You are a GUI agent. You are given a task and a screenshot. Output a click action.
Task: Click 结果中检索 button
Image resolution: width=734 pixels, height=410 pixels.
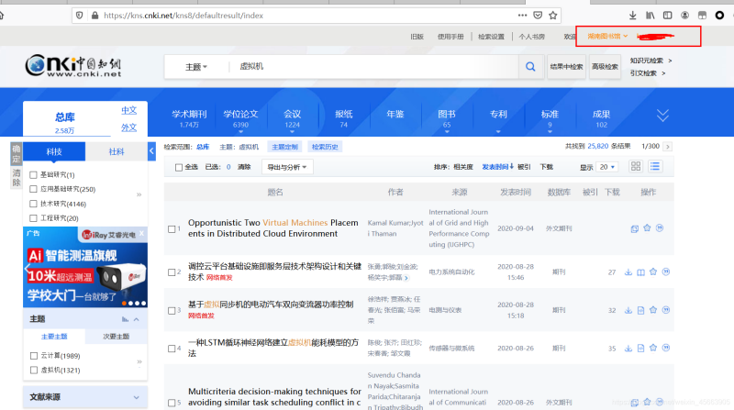tap(566, 67)
